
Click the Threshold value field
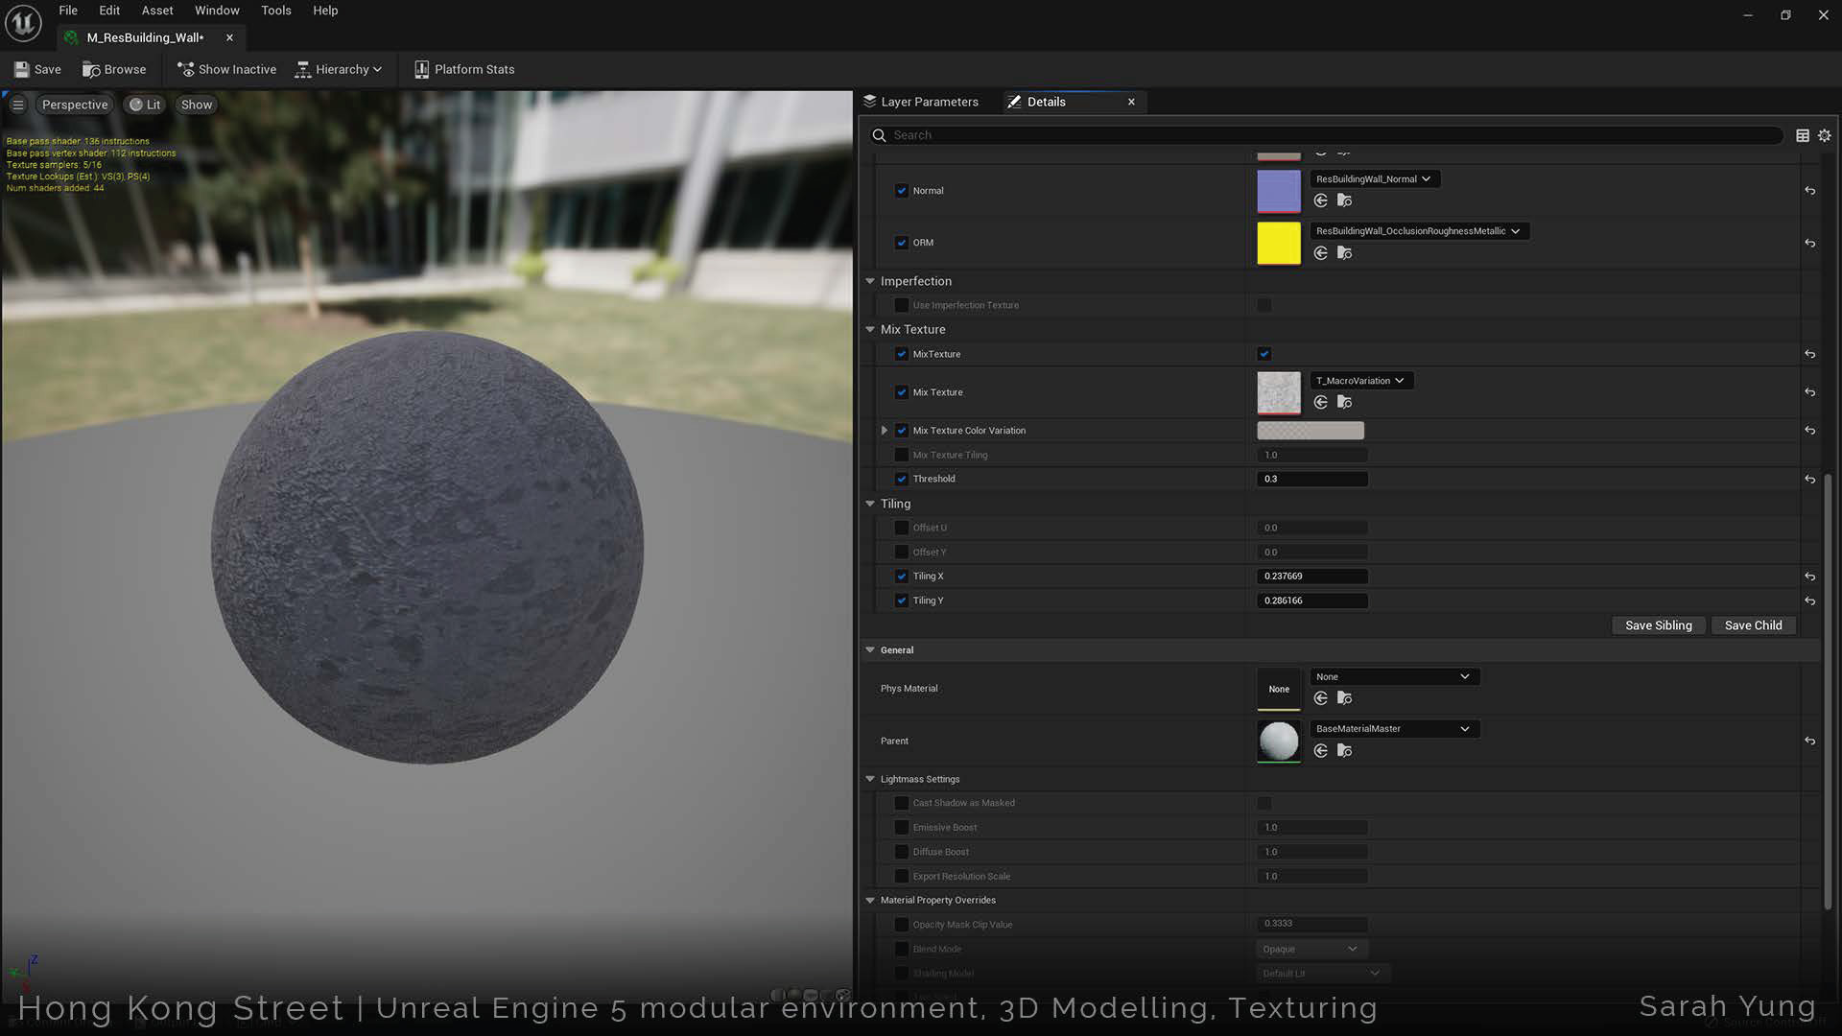click(1312, 479)
